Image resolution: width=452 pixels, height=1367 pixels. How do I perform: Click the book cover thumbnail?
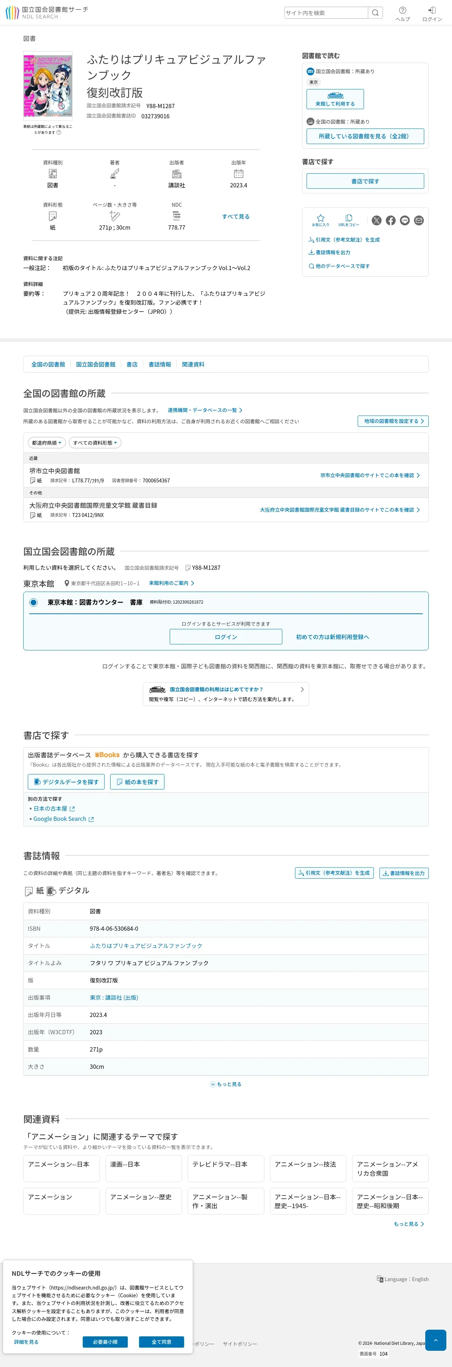pos(48,86)
